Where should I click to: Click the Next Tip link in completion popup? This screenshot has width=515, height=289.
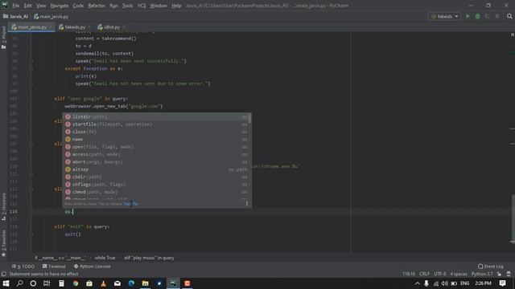(130, 204)
